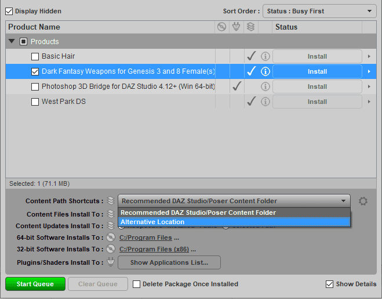
Task: Click disc icon beside 32-bit Software Installs To
Action: tap(111, 249)
